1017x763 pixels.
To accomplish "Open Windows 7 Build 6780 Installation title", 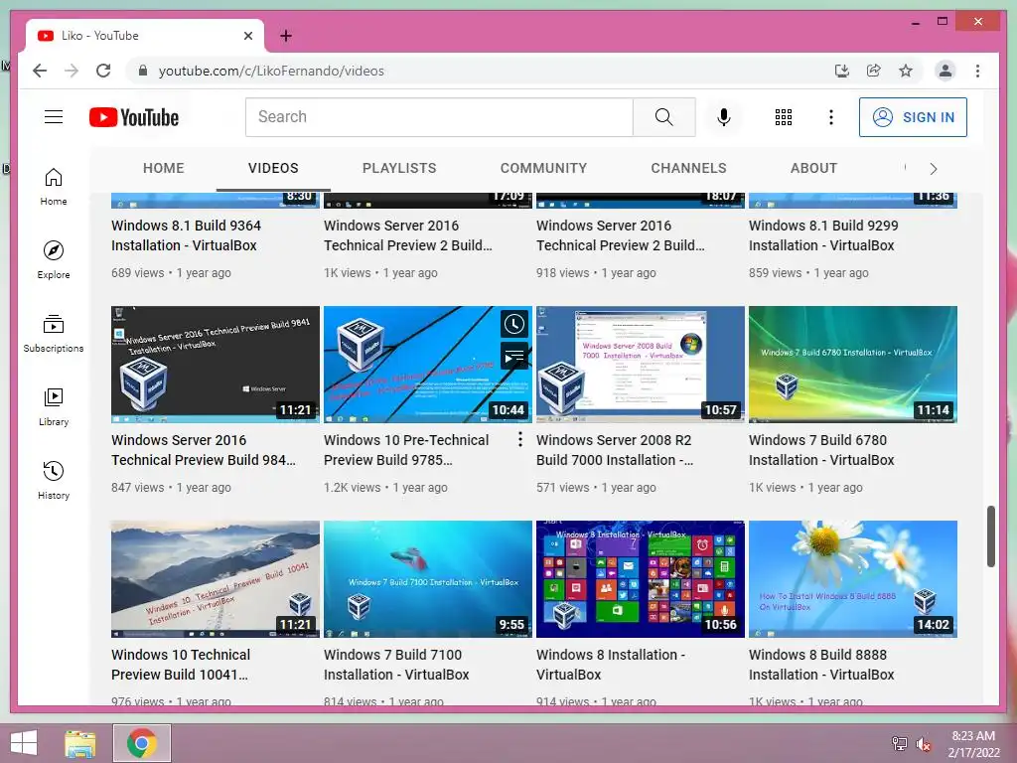I will [821, 450].
